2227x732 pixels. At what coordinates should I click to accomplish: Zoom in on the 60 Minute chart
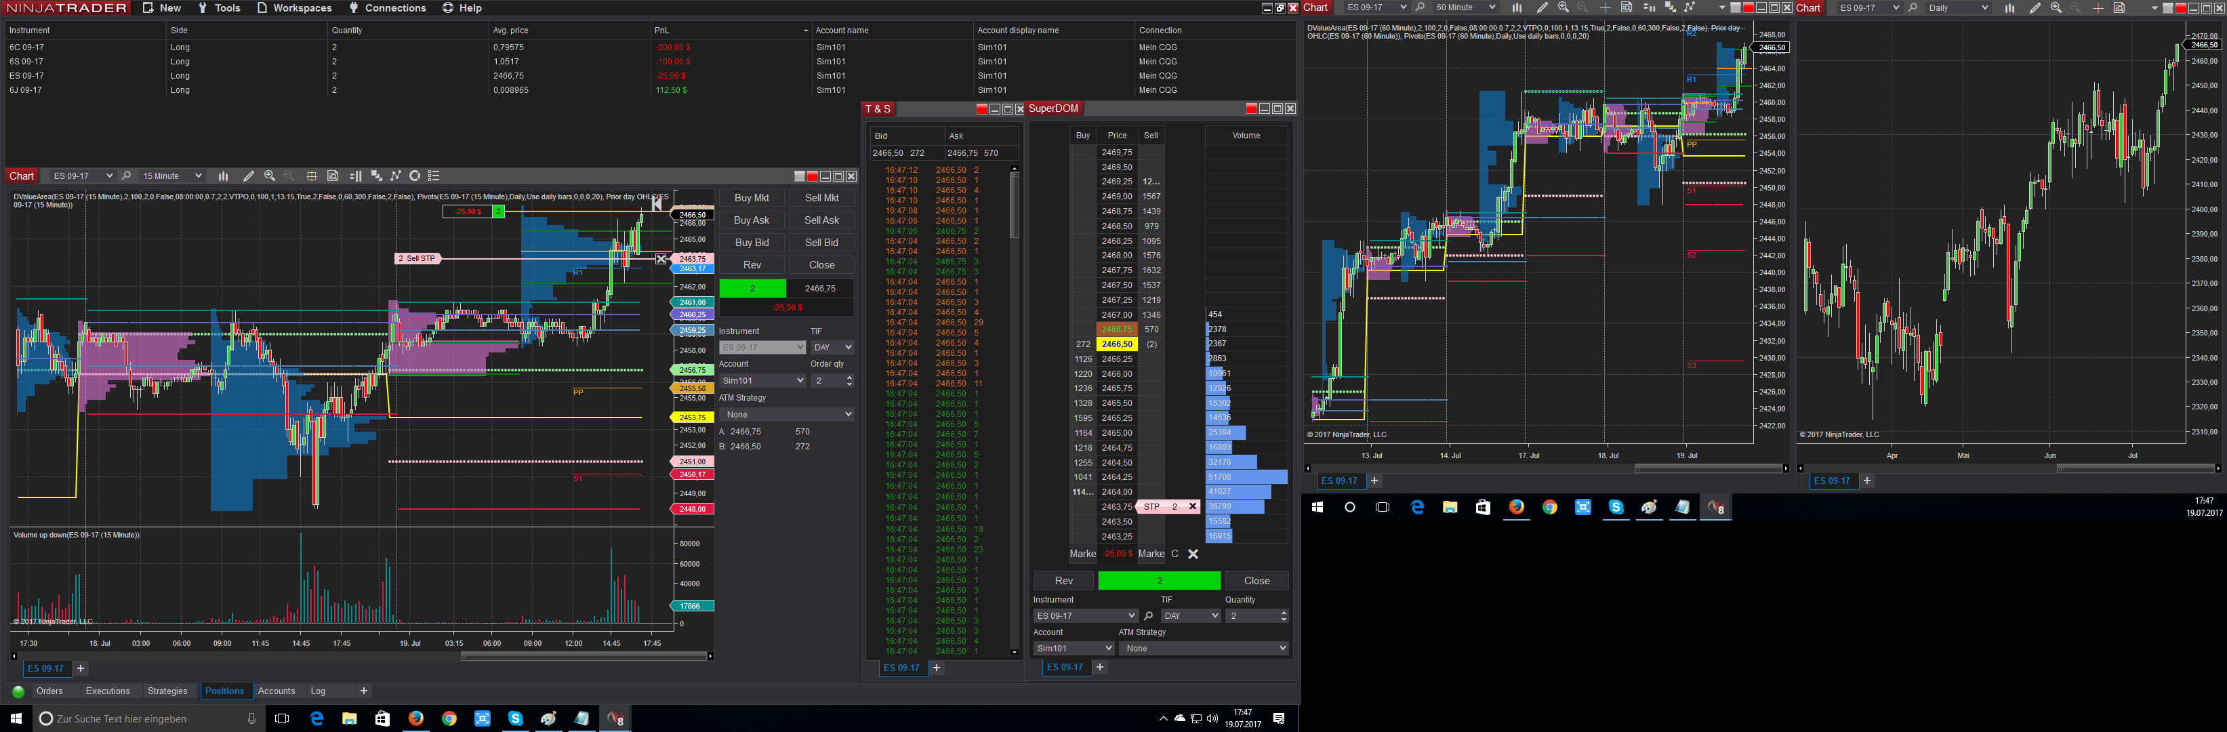pos(1563,7)
